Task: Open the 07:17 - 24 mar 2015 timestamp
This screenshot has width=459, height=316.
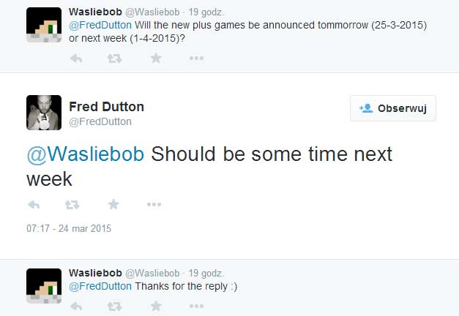Action: (x=69, y=228)
